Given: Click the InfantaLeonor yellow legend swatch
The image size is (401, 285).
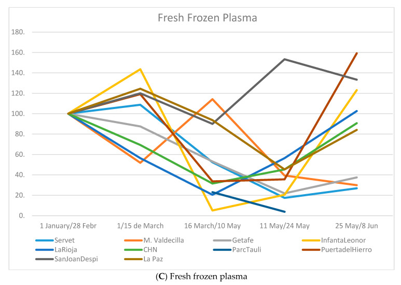Looking at the screenshot, I should pos(311,240).
